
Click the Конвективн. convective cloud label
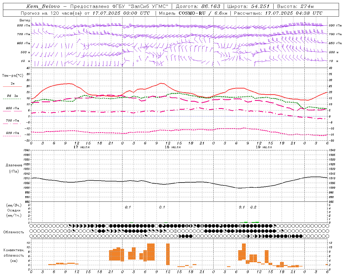(x=14, y=250)
